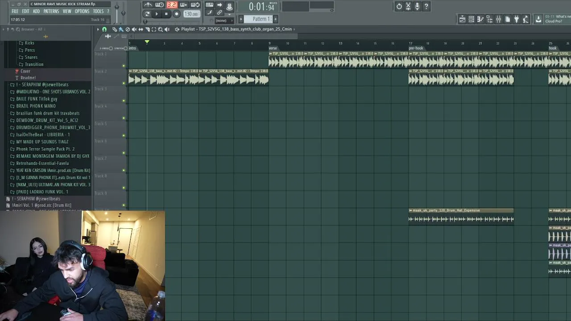Click arrow left of Pattern 1
The width and height of the screenshot is (571, 321).
(x=241, y=19)
